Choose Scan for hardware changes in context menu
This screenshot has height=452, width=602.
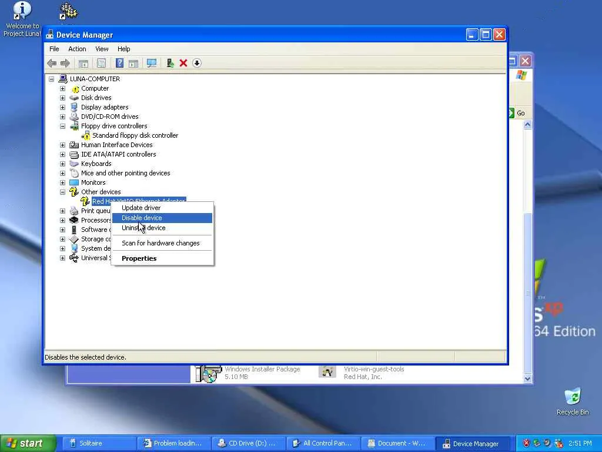tap(162, 243)
